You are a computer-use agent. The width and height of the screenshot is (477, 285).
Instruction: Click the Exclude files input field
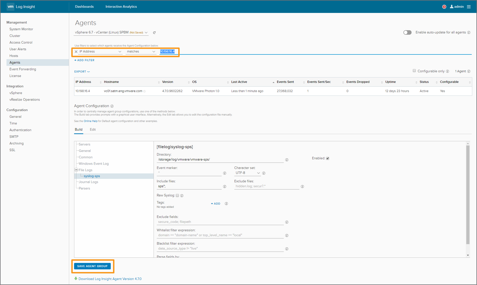pyautogui.click(x=267, y=186)
